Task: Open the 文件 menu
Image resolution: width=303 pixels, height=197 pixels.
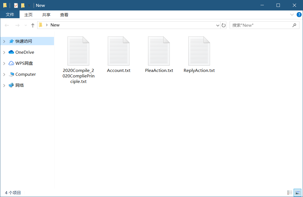Action: [10, 15]
